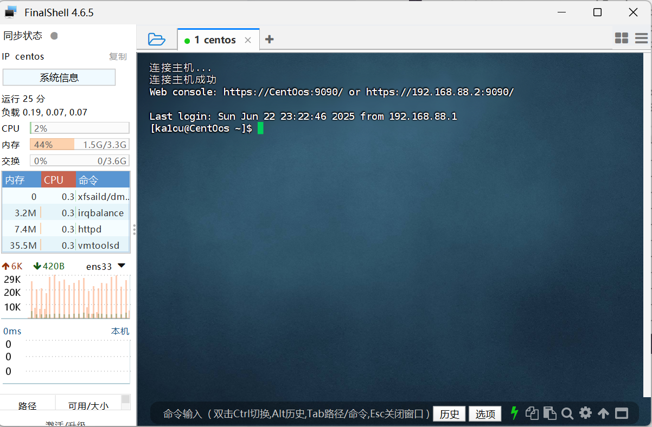Select the httpd process row
The height and width of the screenshot is (427, 652).
pyautogui.click(x=66, y=229)
